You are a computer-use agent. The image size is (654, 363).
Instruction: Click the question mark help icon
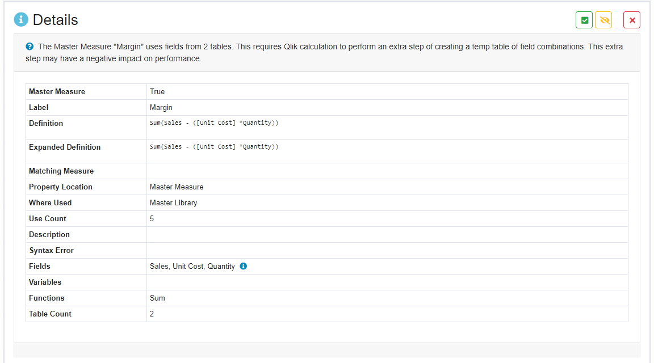coord(30,47)
